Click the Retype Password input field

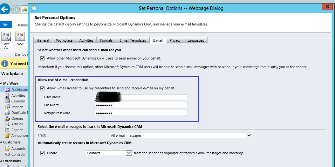(x=141, y=113)
